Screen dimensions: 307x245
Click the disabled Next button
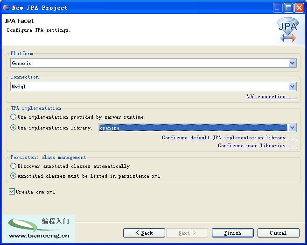187,233
